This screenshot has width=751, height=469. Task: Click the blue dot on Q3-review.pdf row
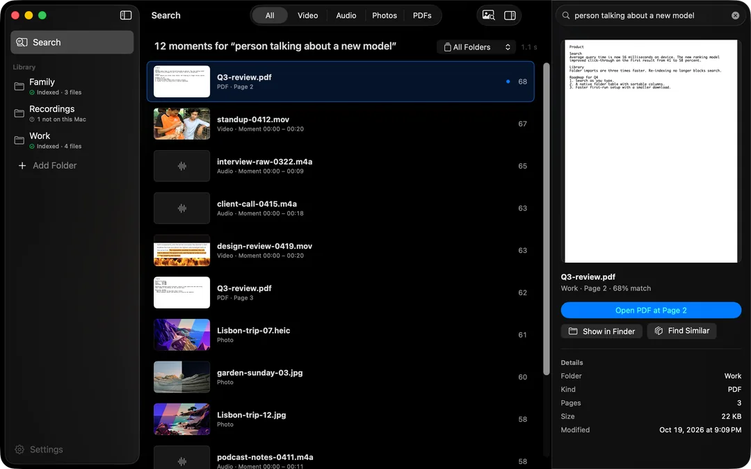pyautogui.click(x=508, y=81)
